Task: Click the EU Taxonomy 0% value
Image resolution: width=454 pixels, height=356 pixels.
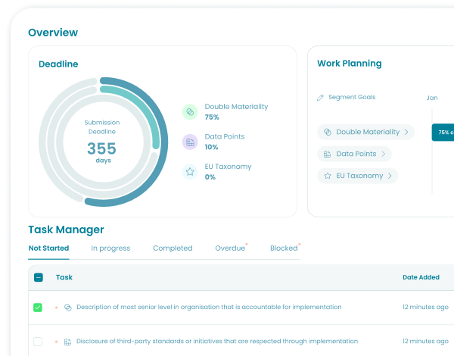Action: (x=210, y=177)
